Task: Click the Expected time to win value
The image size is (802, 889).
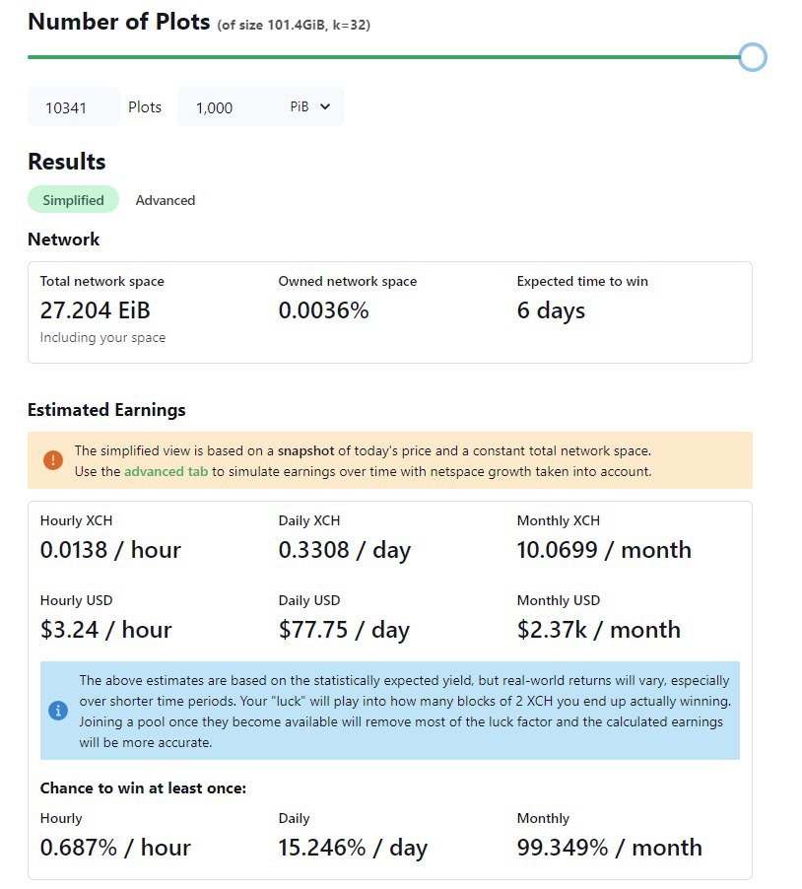Action: [551, 310]
